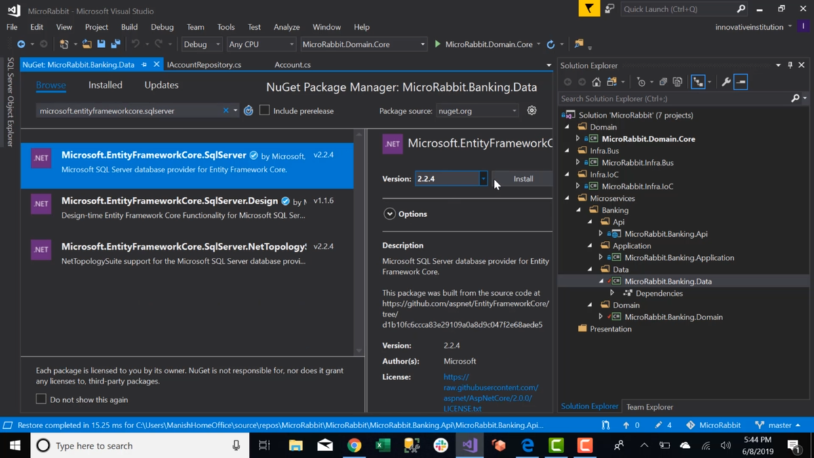Image resolution: width=814 pixels, height=458 pixels.
Task: Click Solution Explorer views switch icon
Action: [611, 82]
